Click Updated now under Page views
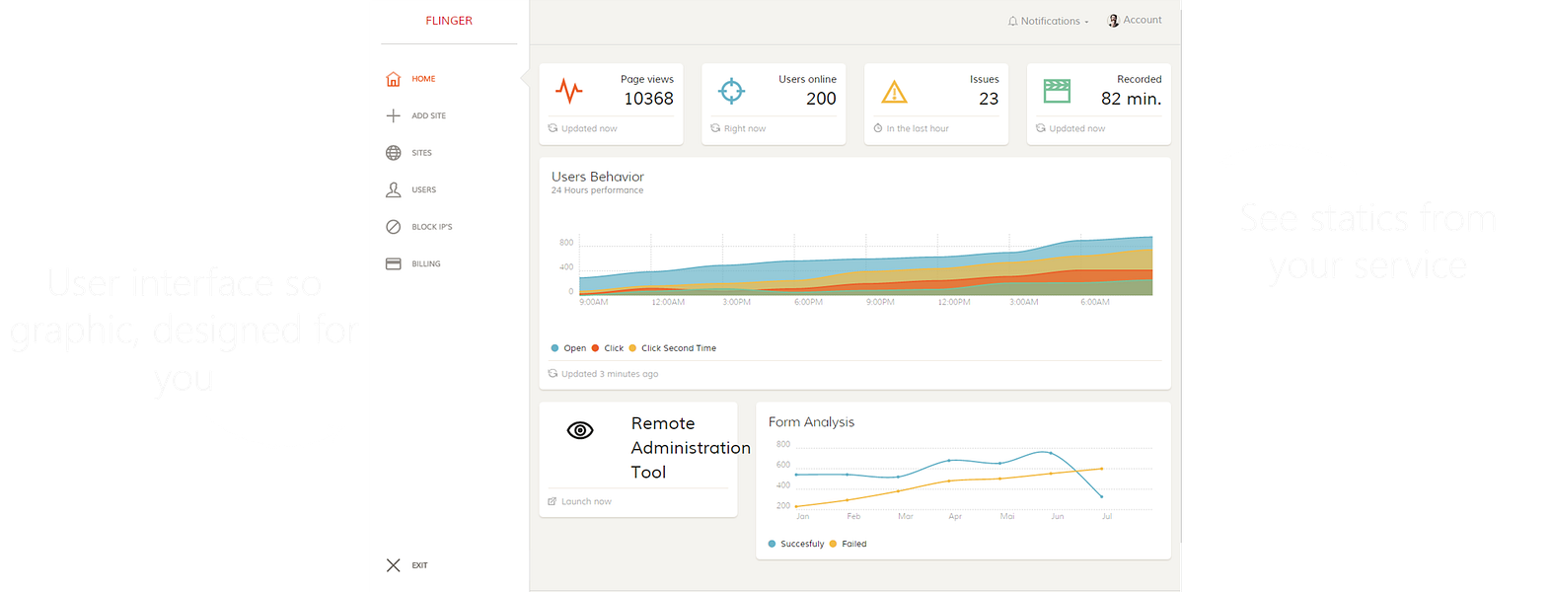The image size is (1551, 592). pyautogui.click(x=589, y=128)
